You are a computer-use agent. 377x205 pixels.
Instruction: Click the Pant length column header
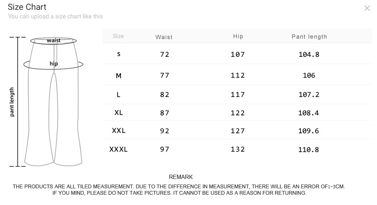[x=309, y=37]
